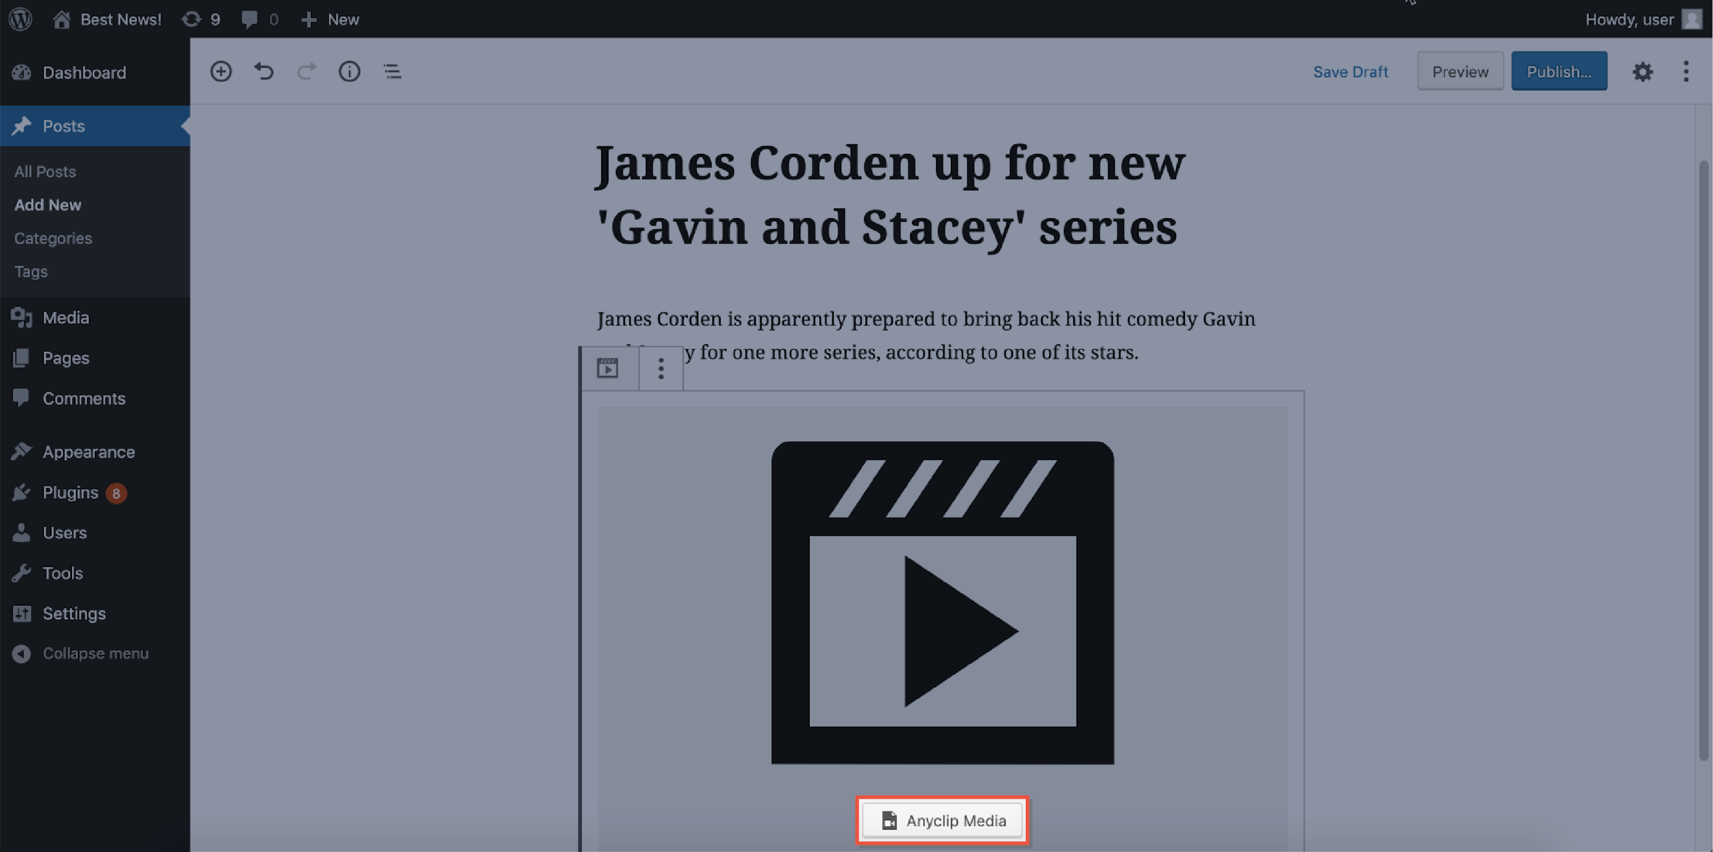
Task: Open comments bubble in admin bar
Action: [259, 19]
